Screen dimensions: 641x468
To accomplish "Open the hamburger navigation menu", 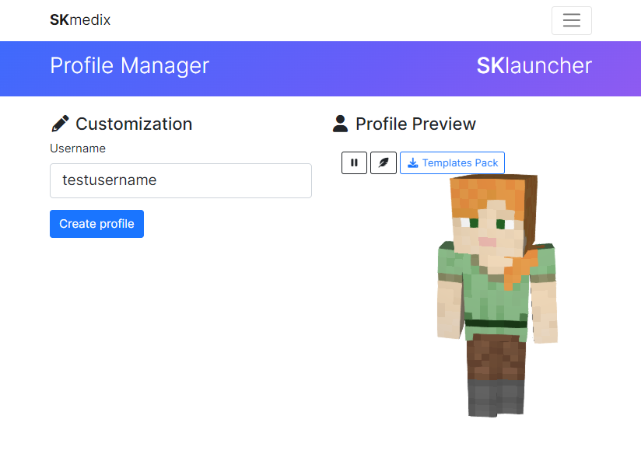I will (x=572, y=20).
